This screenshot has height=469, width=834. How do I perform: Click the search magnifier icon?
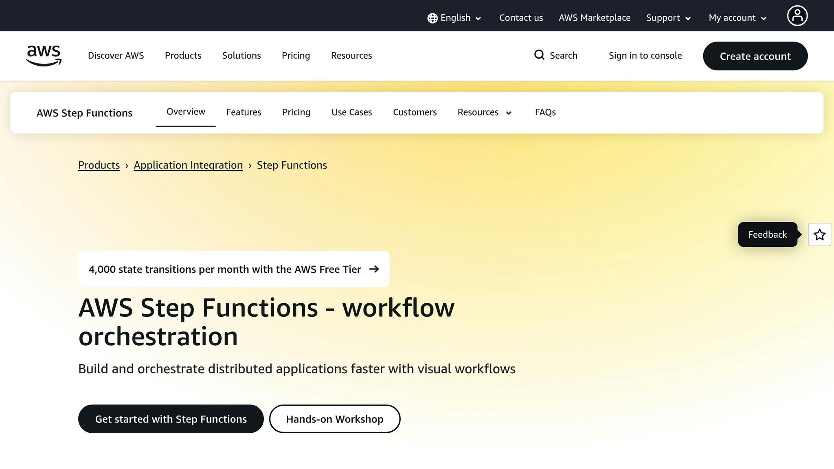pyautogui.click(x=539, y=55)
